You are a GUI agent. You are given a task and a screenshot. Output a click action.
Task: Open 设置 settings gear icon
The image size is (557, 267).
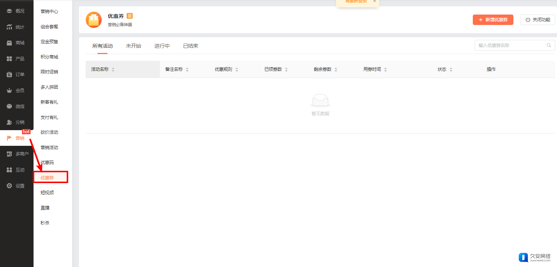9,186
